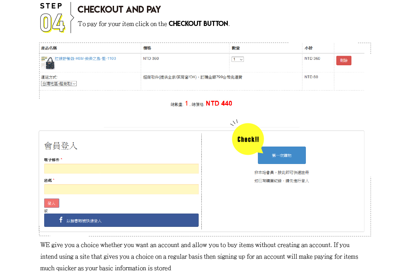Click the blue 第一次購物 button
The width and height of the screenshot is (411, 274).
pos(282,155)
